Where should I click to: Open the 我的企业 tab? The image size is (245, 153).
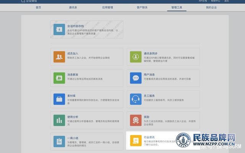pyautogui.click(x=211, y=7)
